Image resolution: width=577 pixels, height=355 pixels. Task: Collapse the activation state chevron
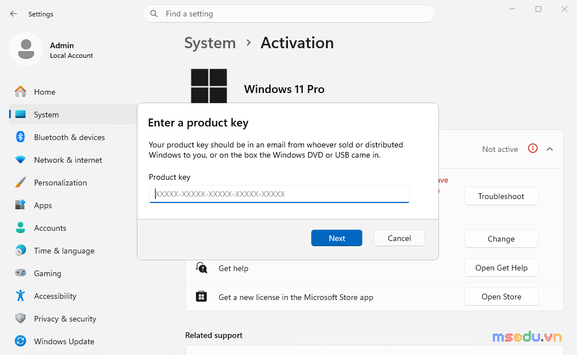(x=550, y=149)
